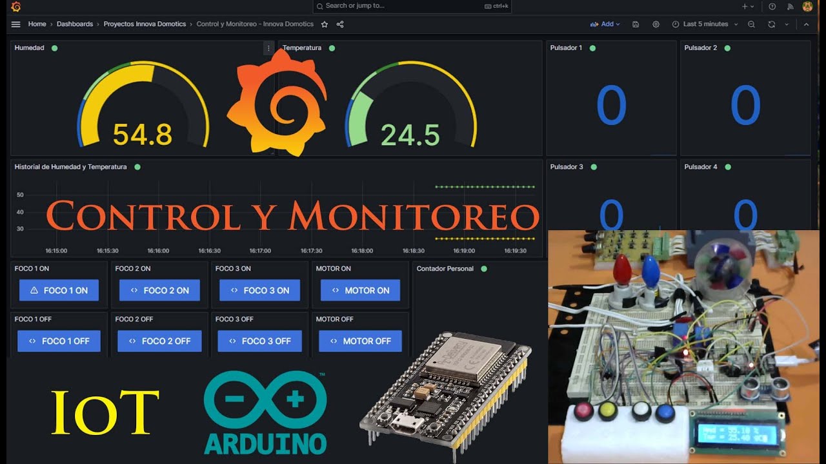Click the zoom out time range icon
Screen dimensions: 826x464
751,24
